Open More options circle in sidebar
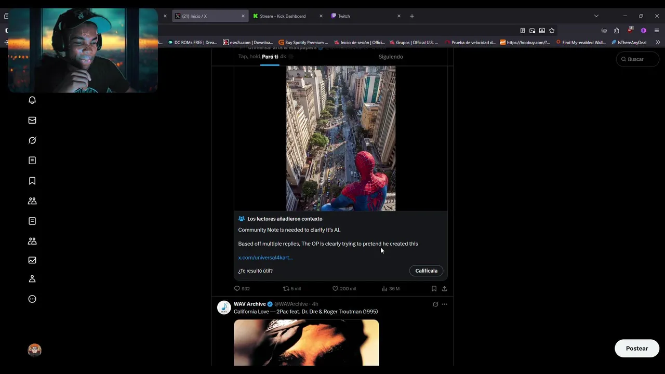 tap(32, 299)
